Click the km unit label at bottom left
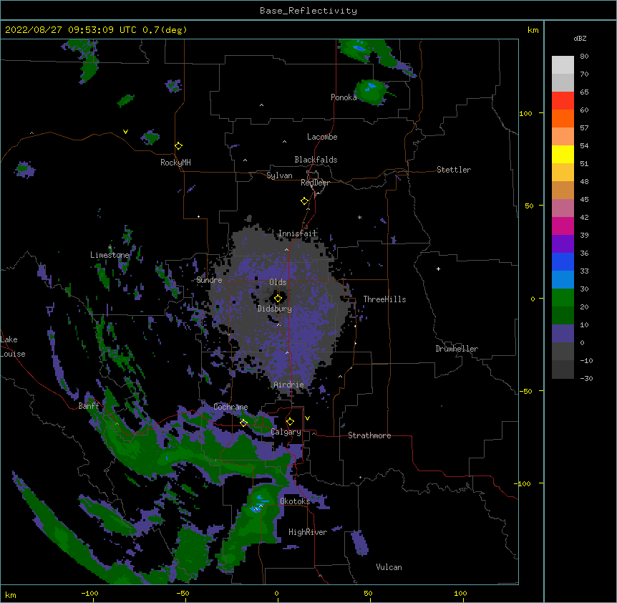 (11, 594)
